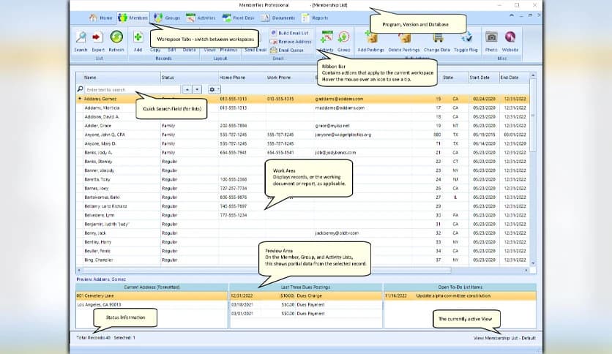
Task: Switch to the Groups workspace tab
Action: pyautogui.click(x=166, y=17)
